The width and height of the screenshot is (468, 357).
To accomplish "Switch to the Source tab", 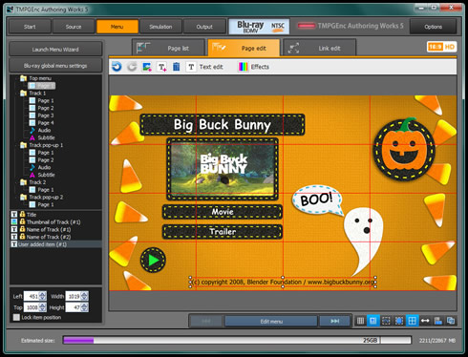I will [74, 27].
